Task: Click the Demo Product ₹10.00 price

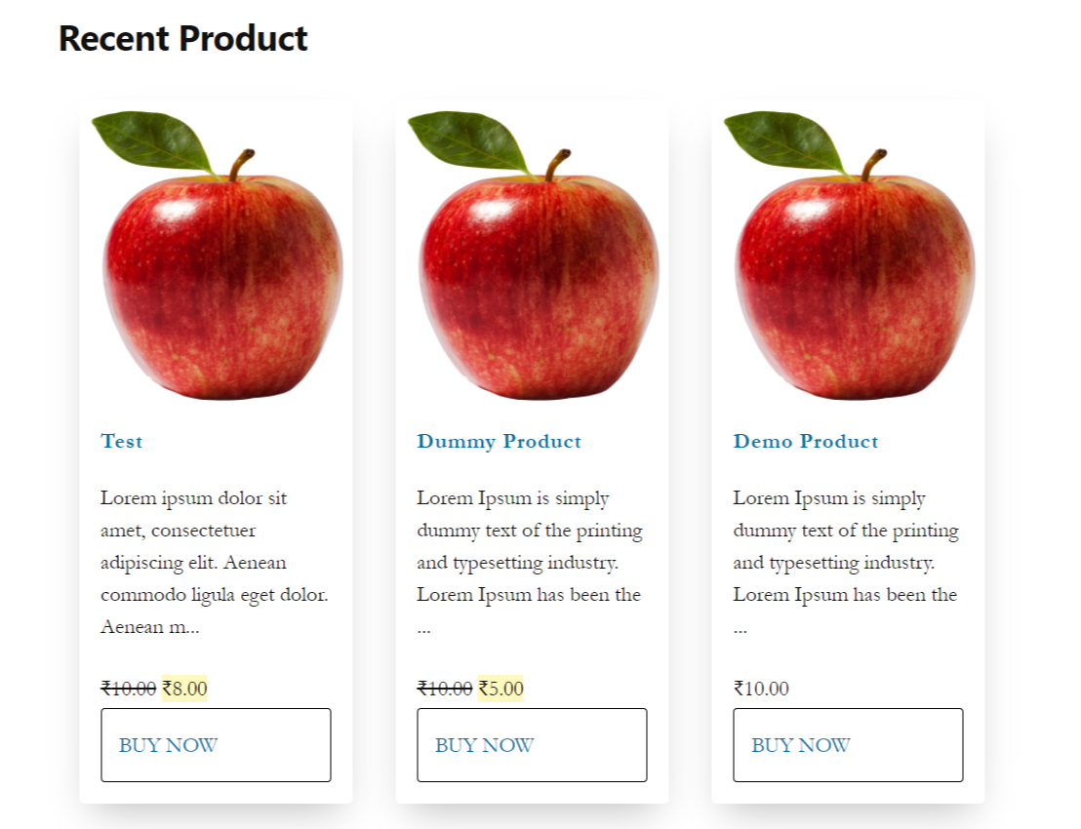Action: (x=761, y=689)
